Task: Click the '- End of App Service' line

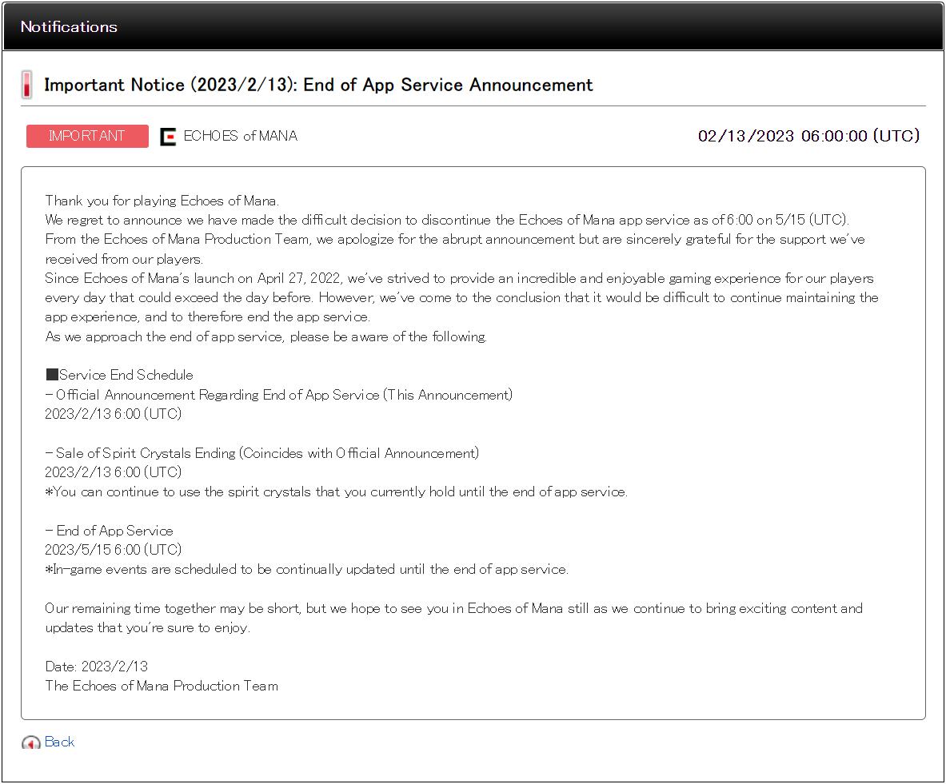Action: (110, 531)
